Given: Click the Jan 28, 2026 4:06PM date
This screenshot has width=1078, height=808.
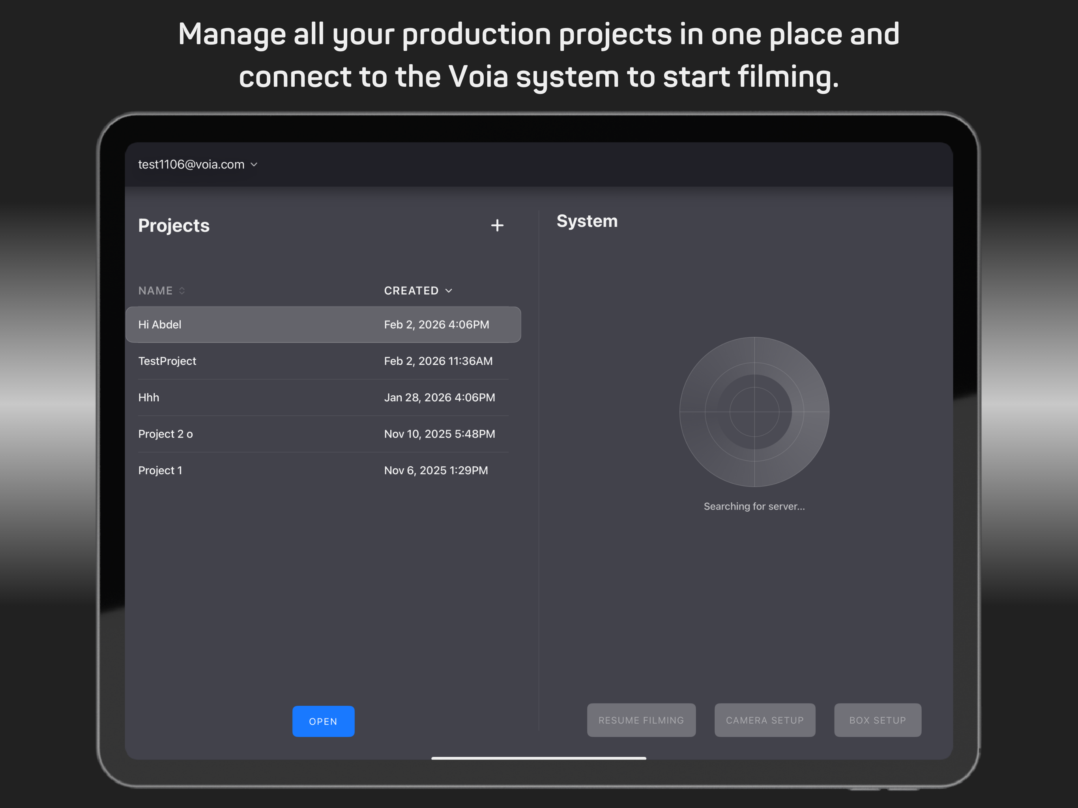Looking at the screenshot, I should (439, 398).
